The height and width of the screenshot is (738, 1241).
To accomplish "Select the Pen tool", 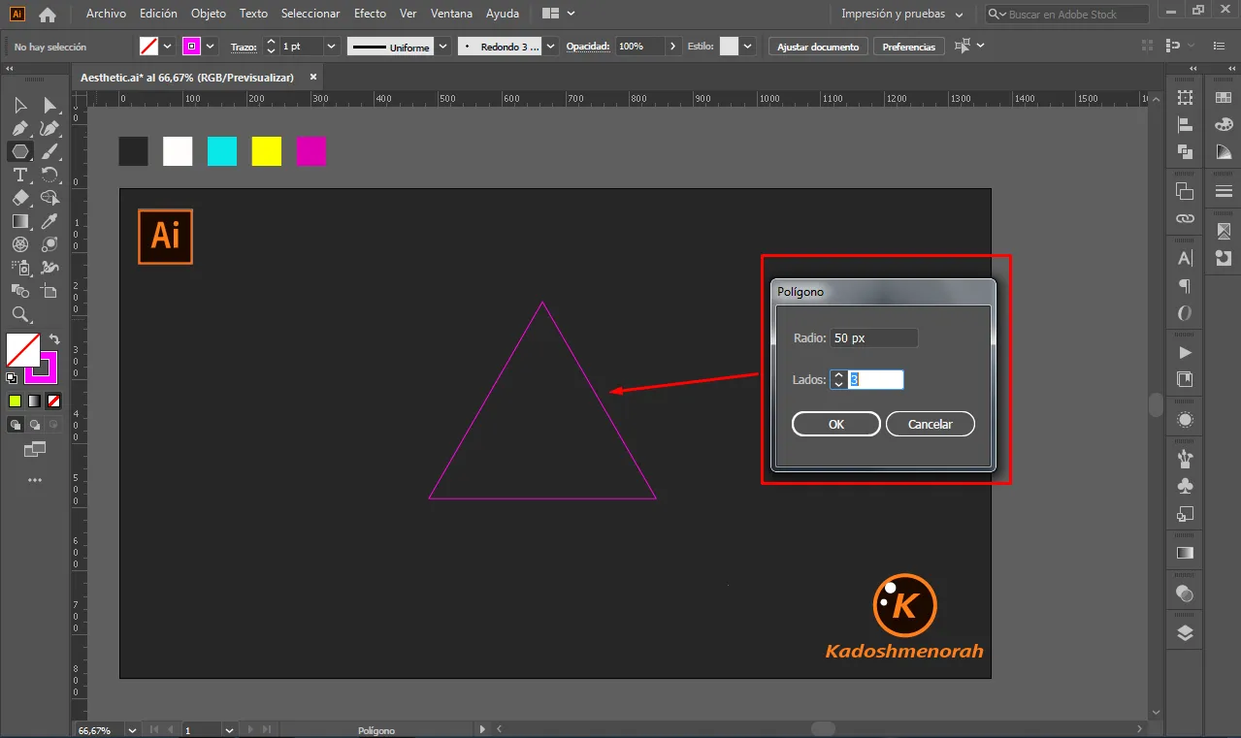I will click(x=19, y=128).
